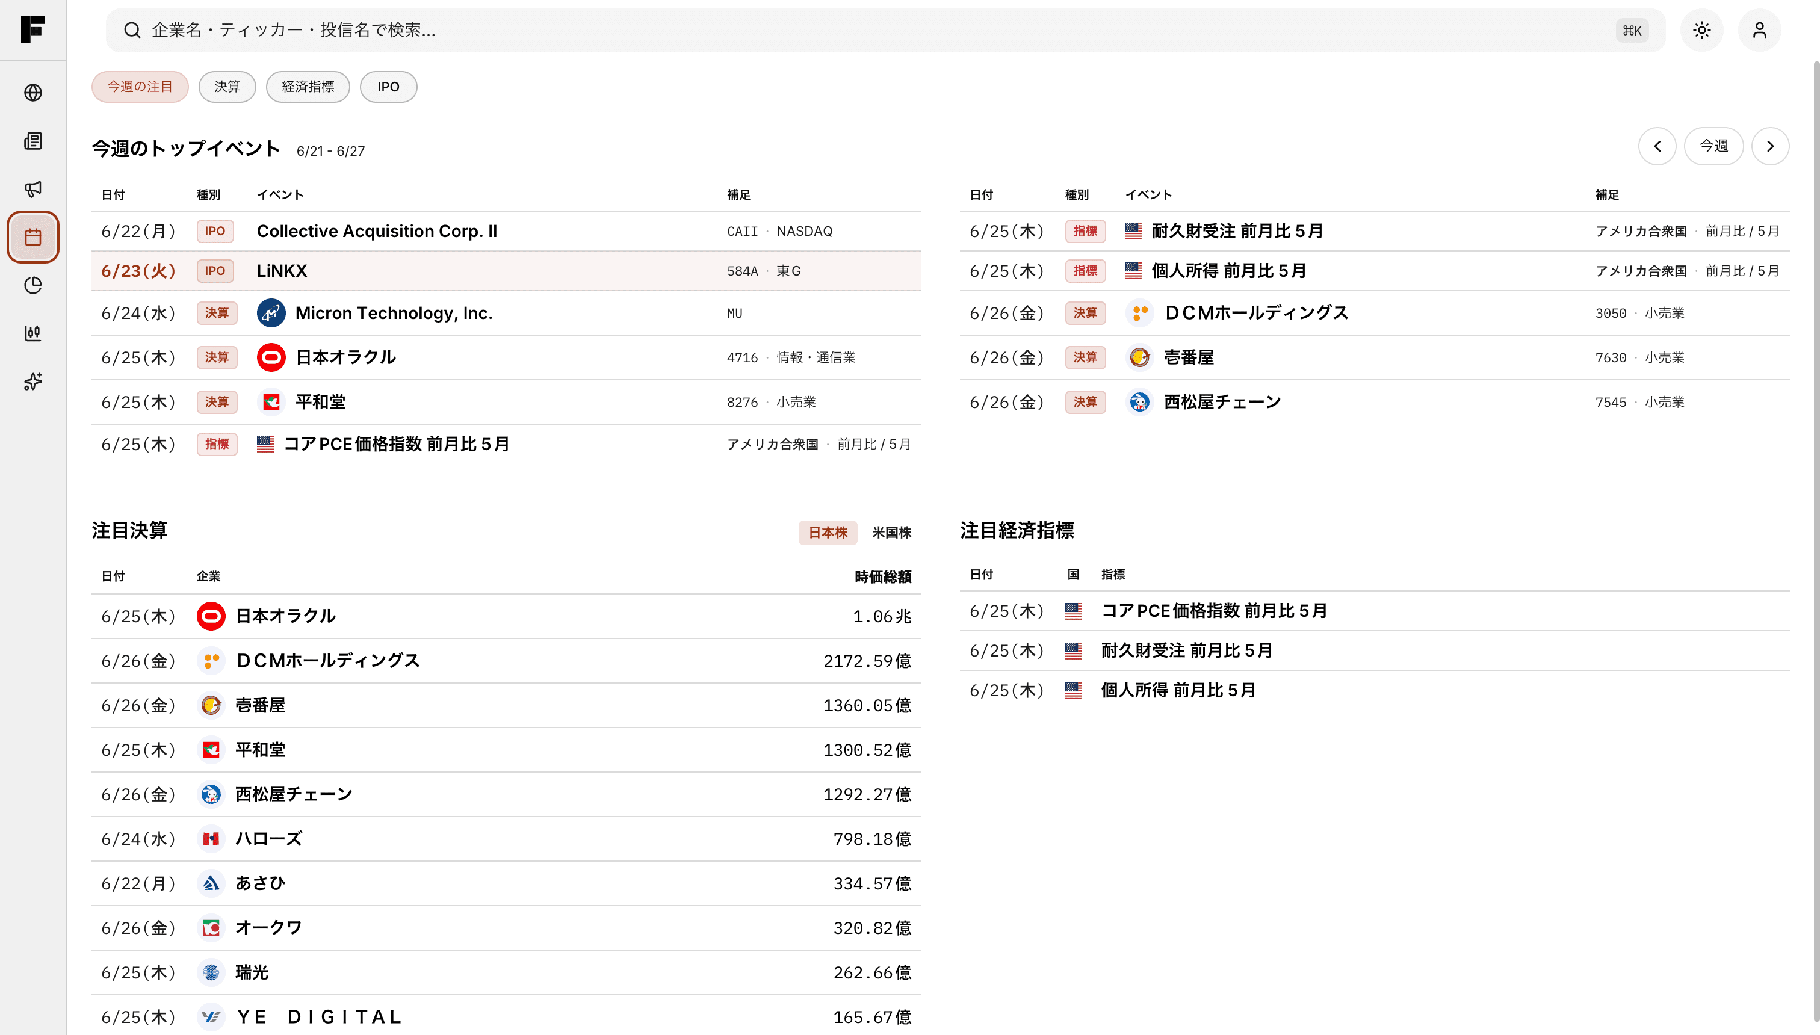Click the search magnifier icon
This screenshot has width=1820, height=1035.
click(132, 30)
